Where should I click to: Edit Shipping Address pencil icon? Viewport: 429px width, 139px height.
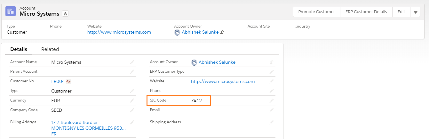click(x=272, y=122)
